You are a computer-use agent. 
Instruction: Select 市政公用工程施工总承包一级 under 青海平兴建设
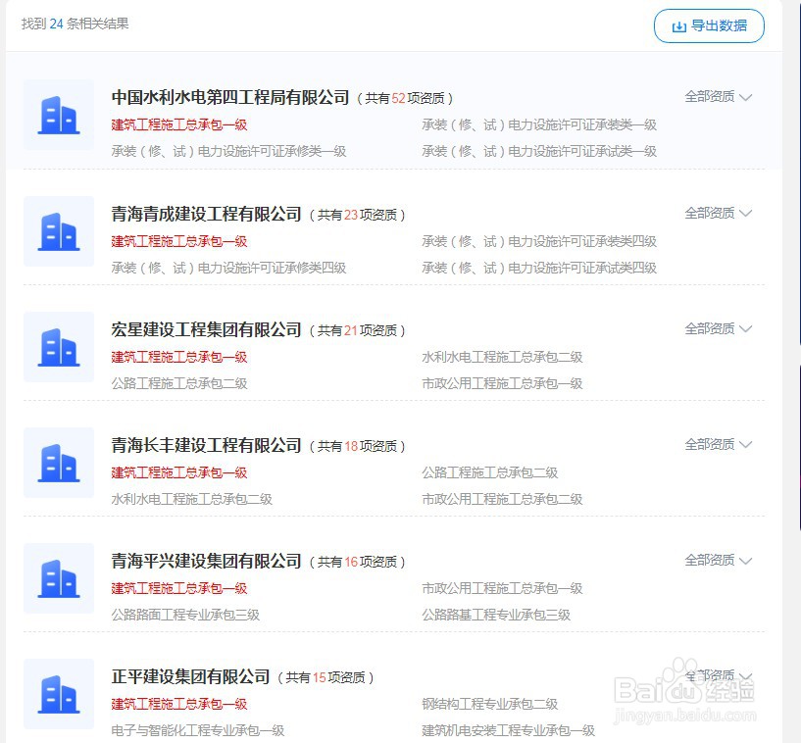pos(502,588)
